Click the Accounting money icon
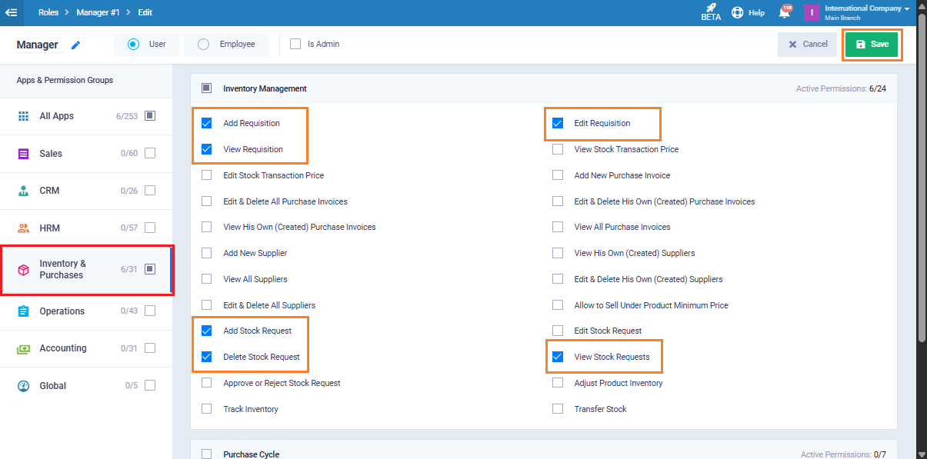The width and height of the screenshot is (927, 459). [x=23, y=348]
